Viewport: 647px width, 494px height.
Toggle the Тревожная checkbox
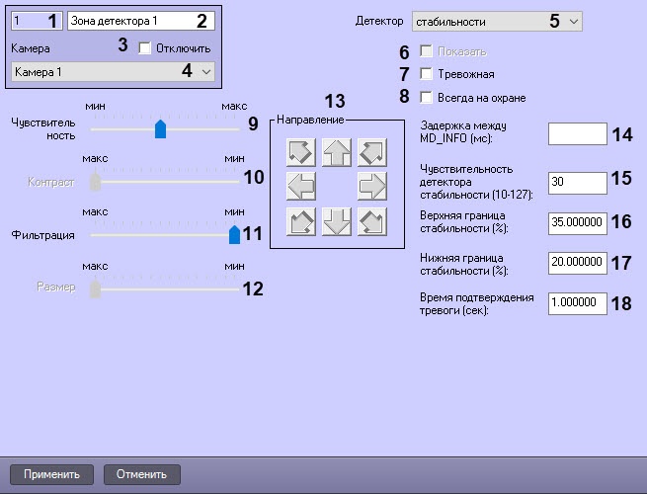[426, 74]
